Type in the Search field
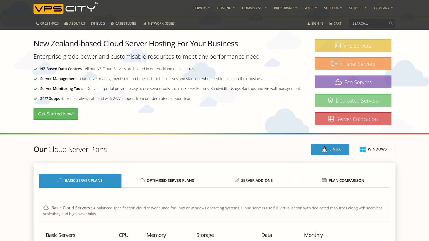The image size is (429, 241). pos(369,24)
